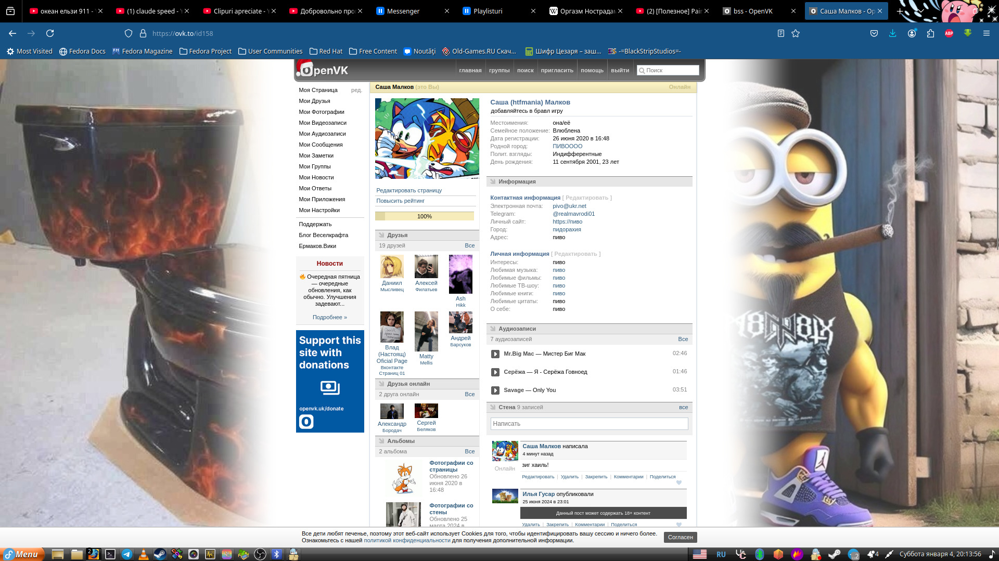Accept cookies with the Согласен button

click(680, 537)
